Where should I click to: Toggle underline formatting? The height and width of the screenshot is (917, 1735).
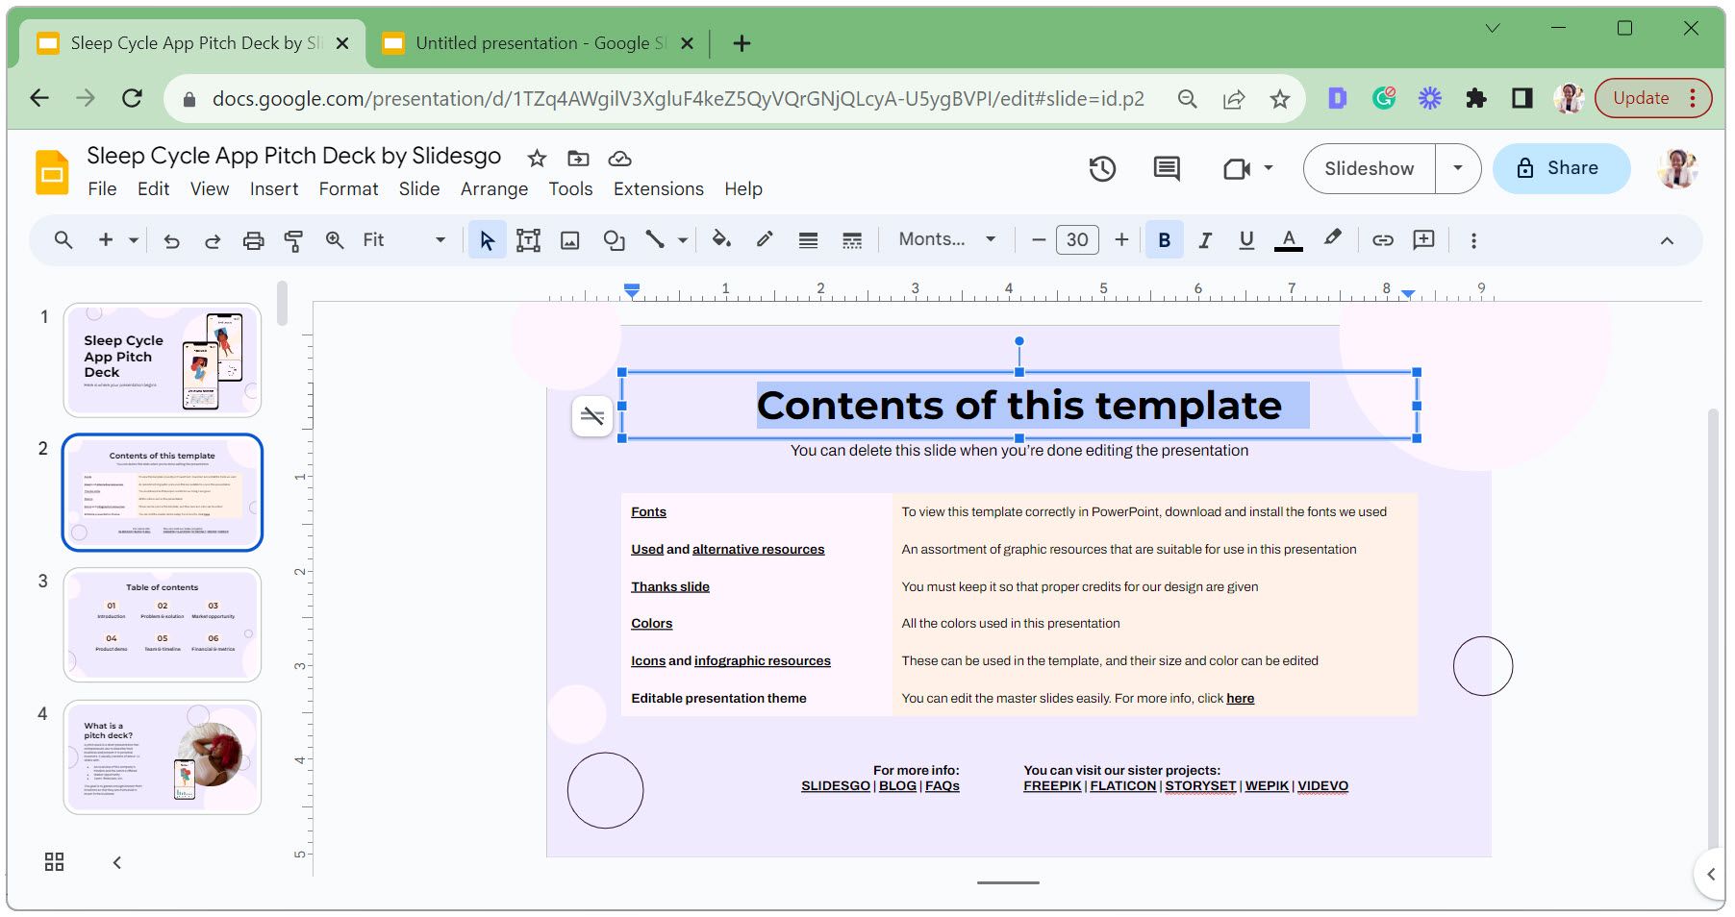pyautogui.click(x=1246, y=240)
